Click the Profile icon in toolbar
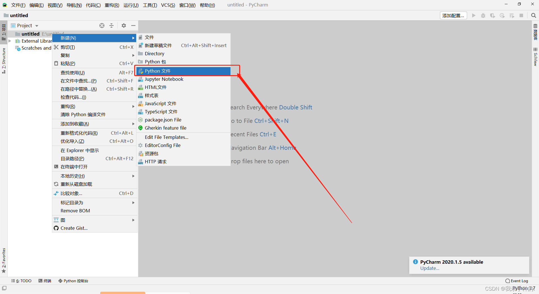539x294 pixels. [x=502, y=15]
